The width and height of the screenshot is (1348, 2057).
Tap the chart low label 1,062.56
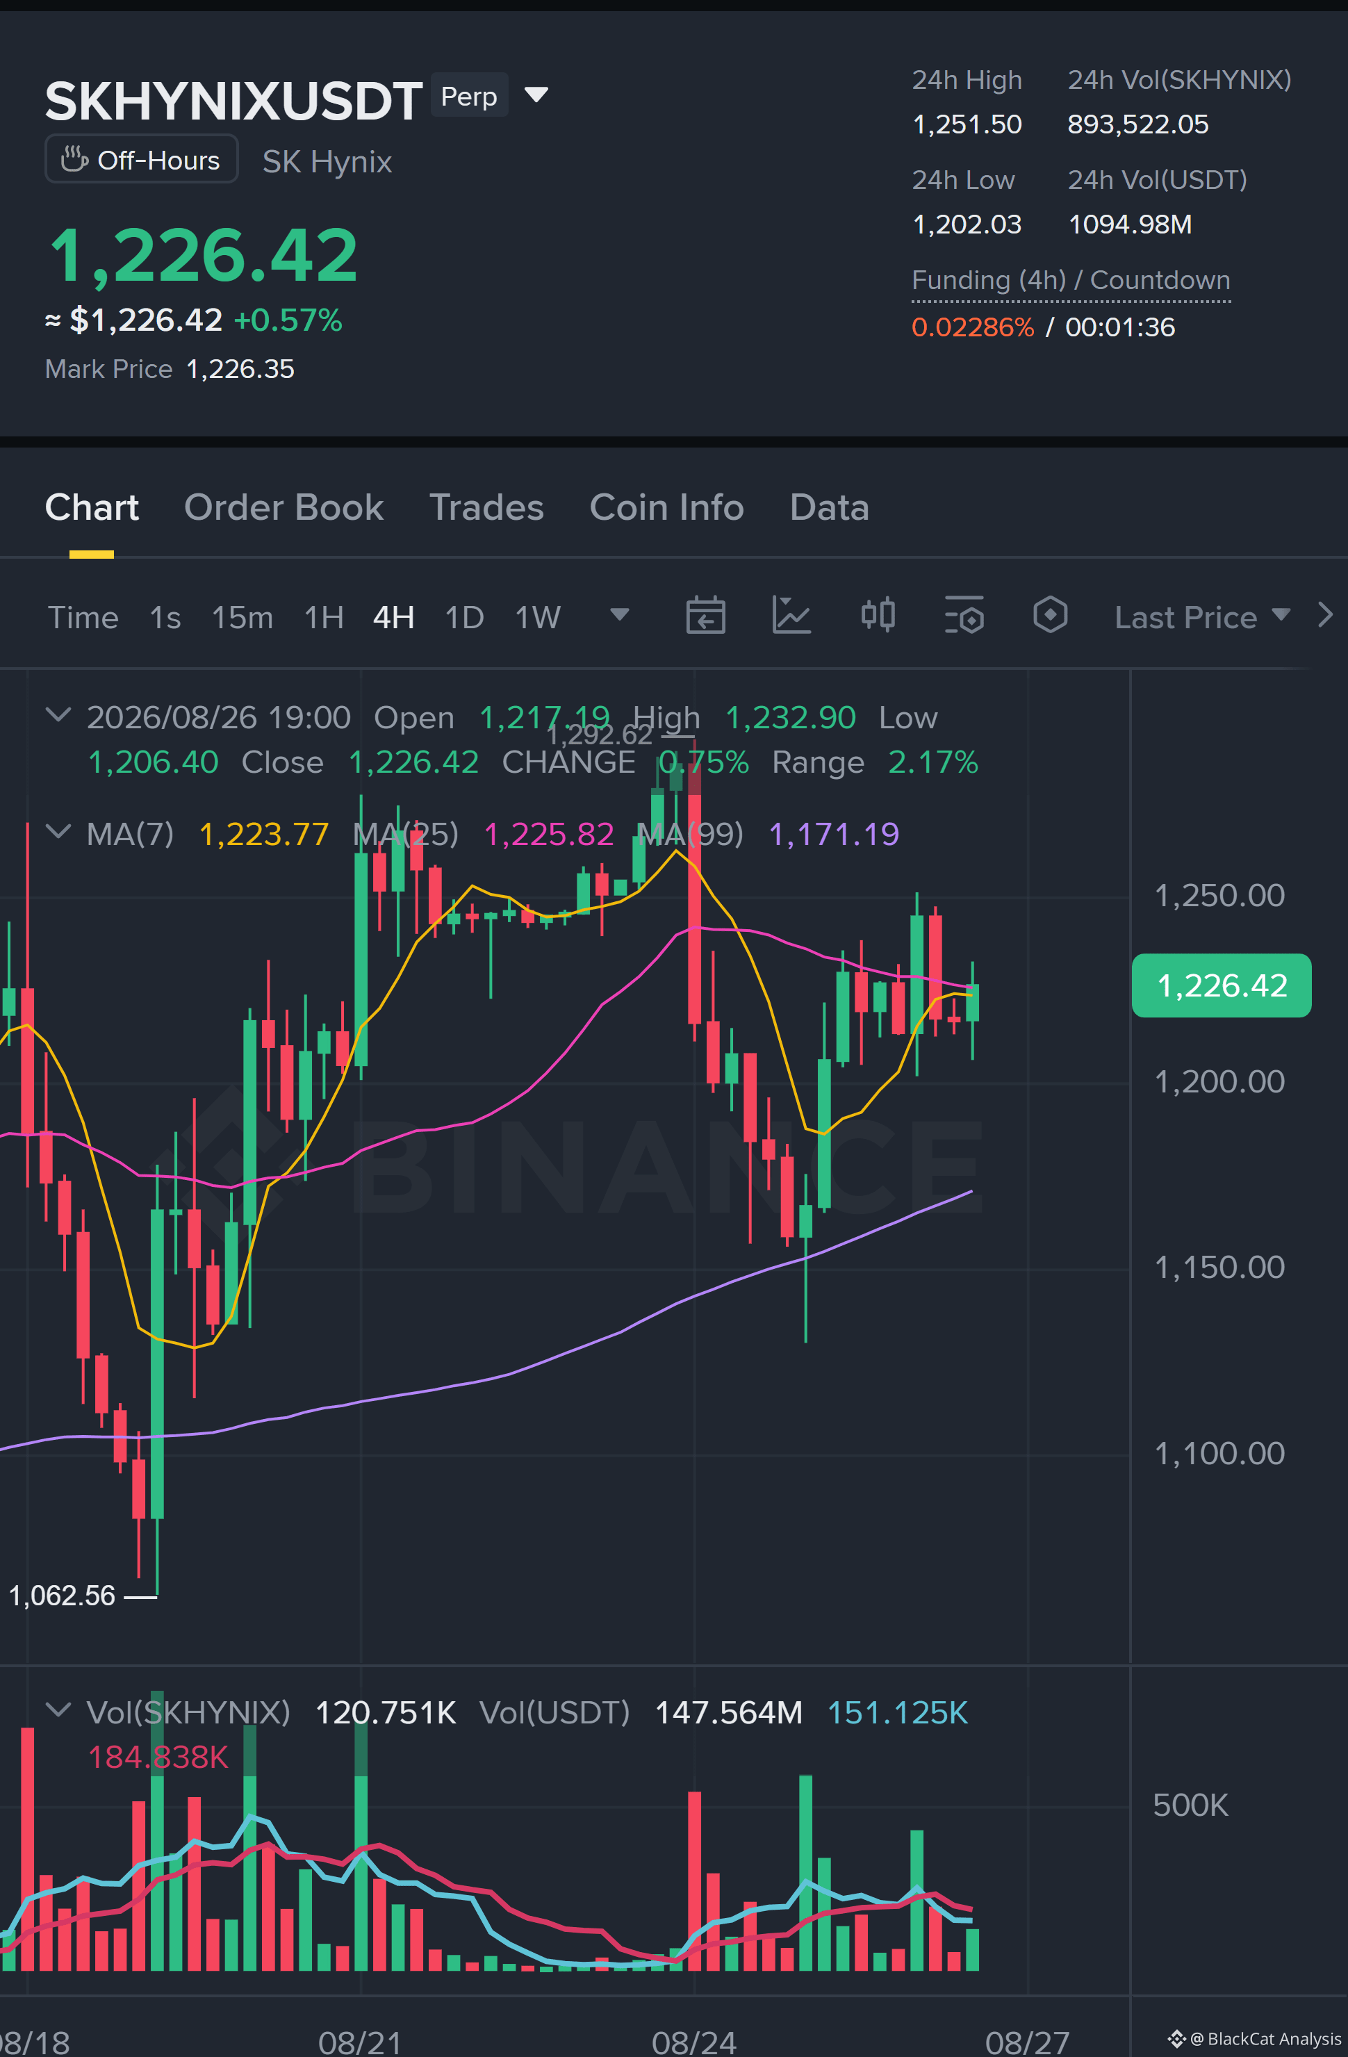(x=63, y=1595)
